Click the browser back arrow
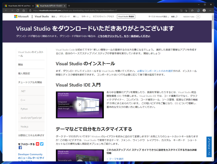 tap(6, 10)
